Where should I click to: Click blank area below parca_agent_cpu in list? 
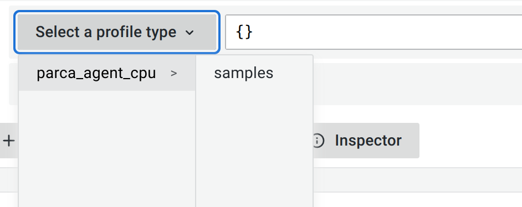pos(107,149)
